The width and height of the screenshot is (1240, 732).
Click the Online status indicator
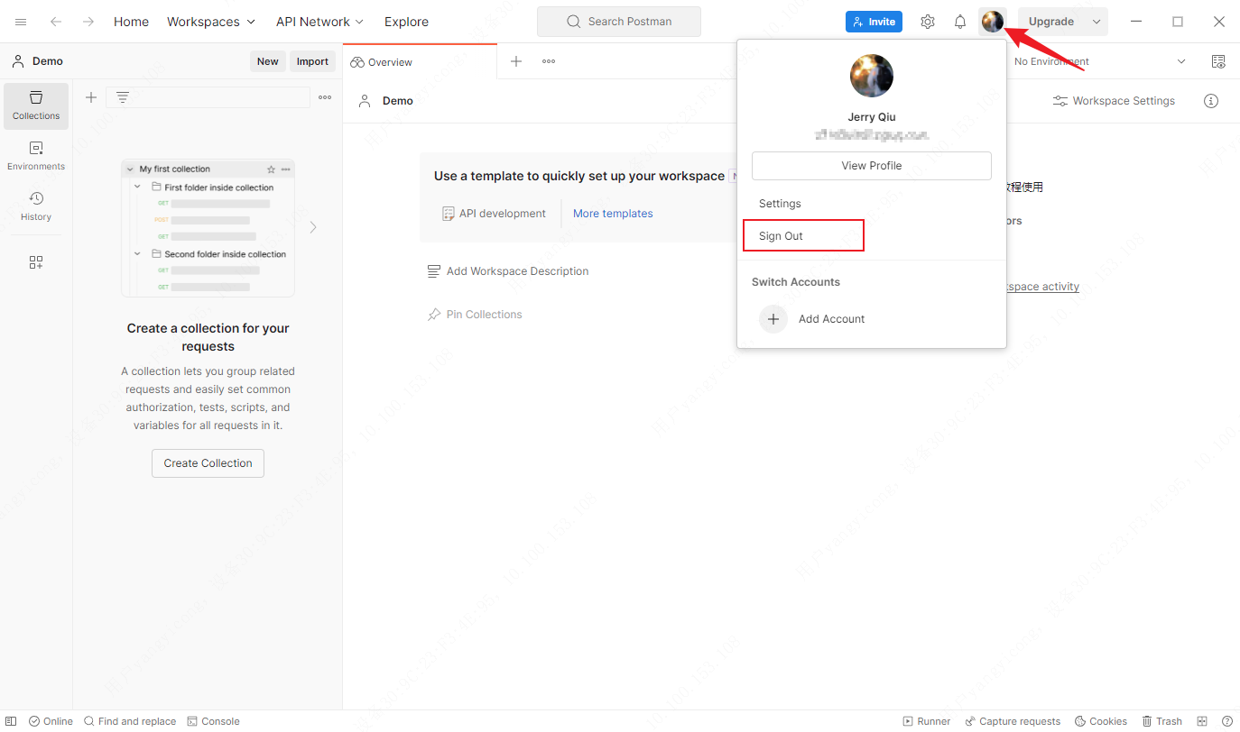coord(51,721)
